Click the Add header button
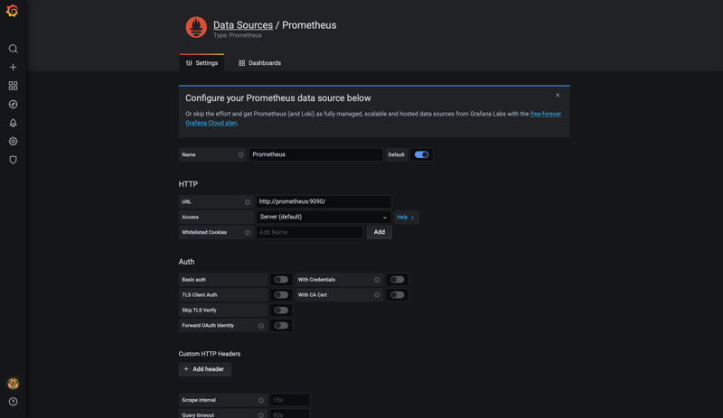This screenshot has width=723, height=418. click(205, 369)
